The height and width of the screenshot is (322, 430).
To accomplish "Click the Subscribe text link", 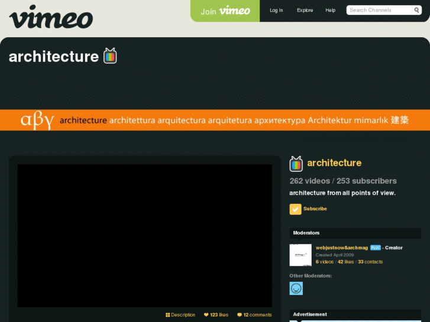I will pos(315,209).
